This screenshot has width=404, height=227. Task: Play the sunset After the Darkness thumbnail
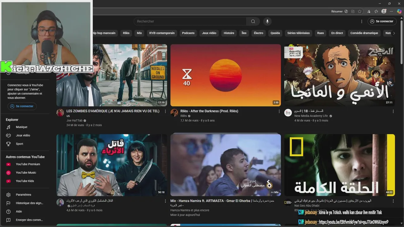pos(226,75)
